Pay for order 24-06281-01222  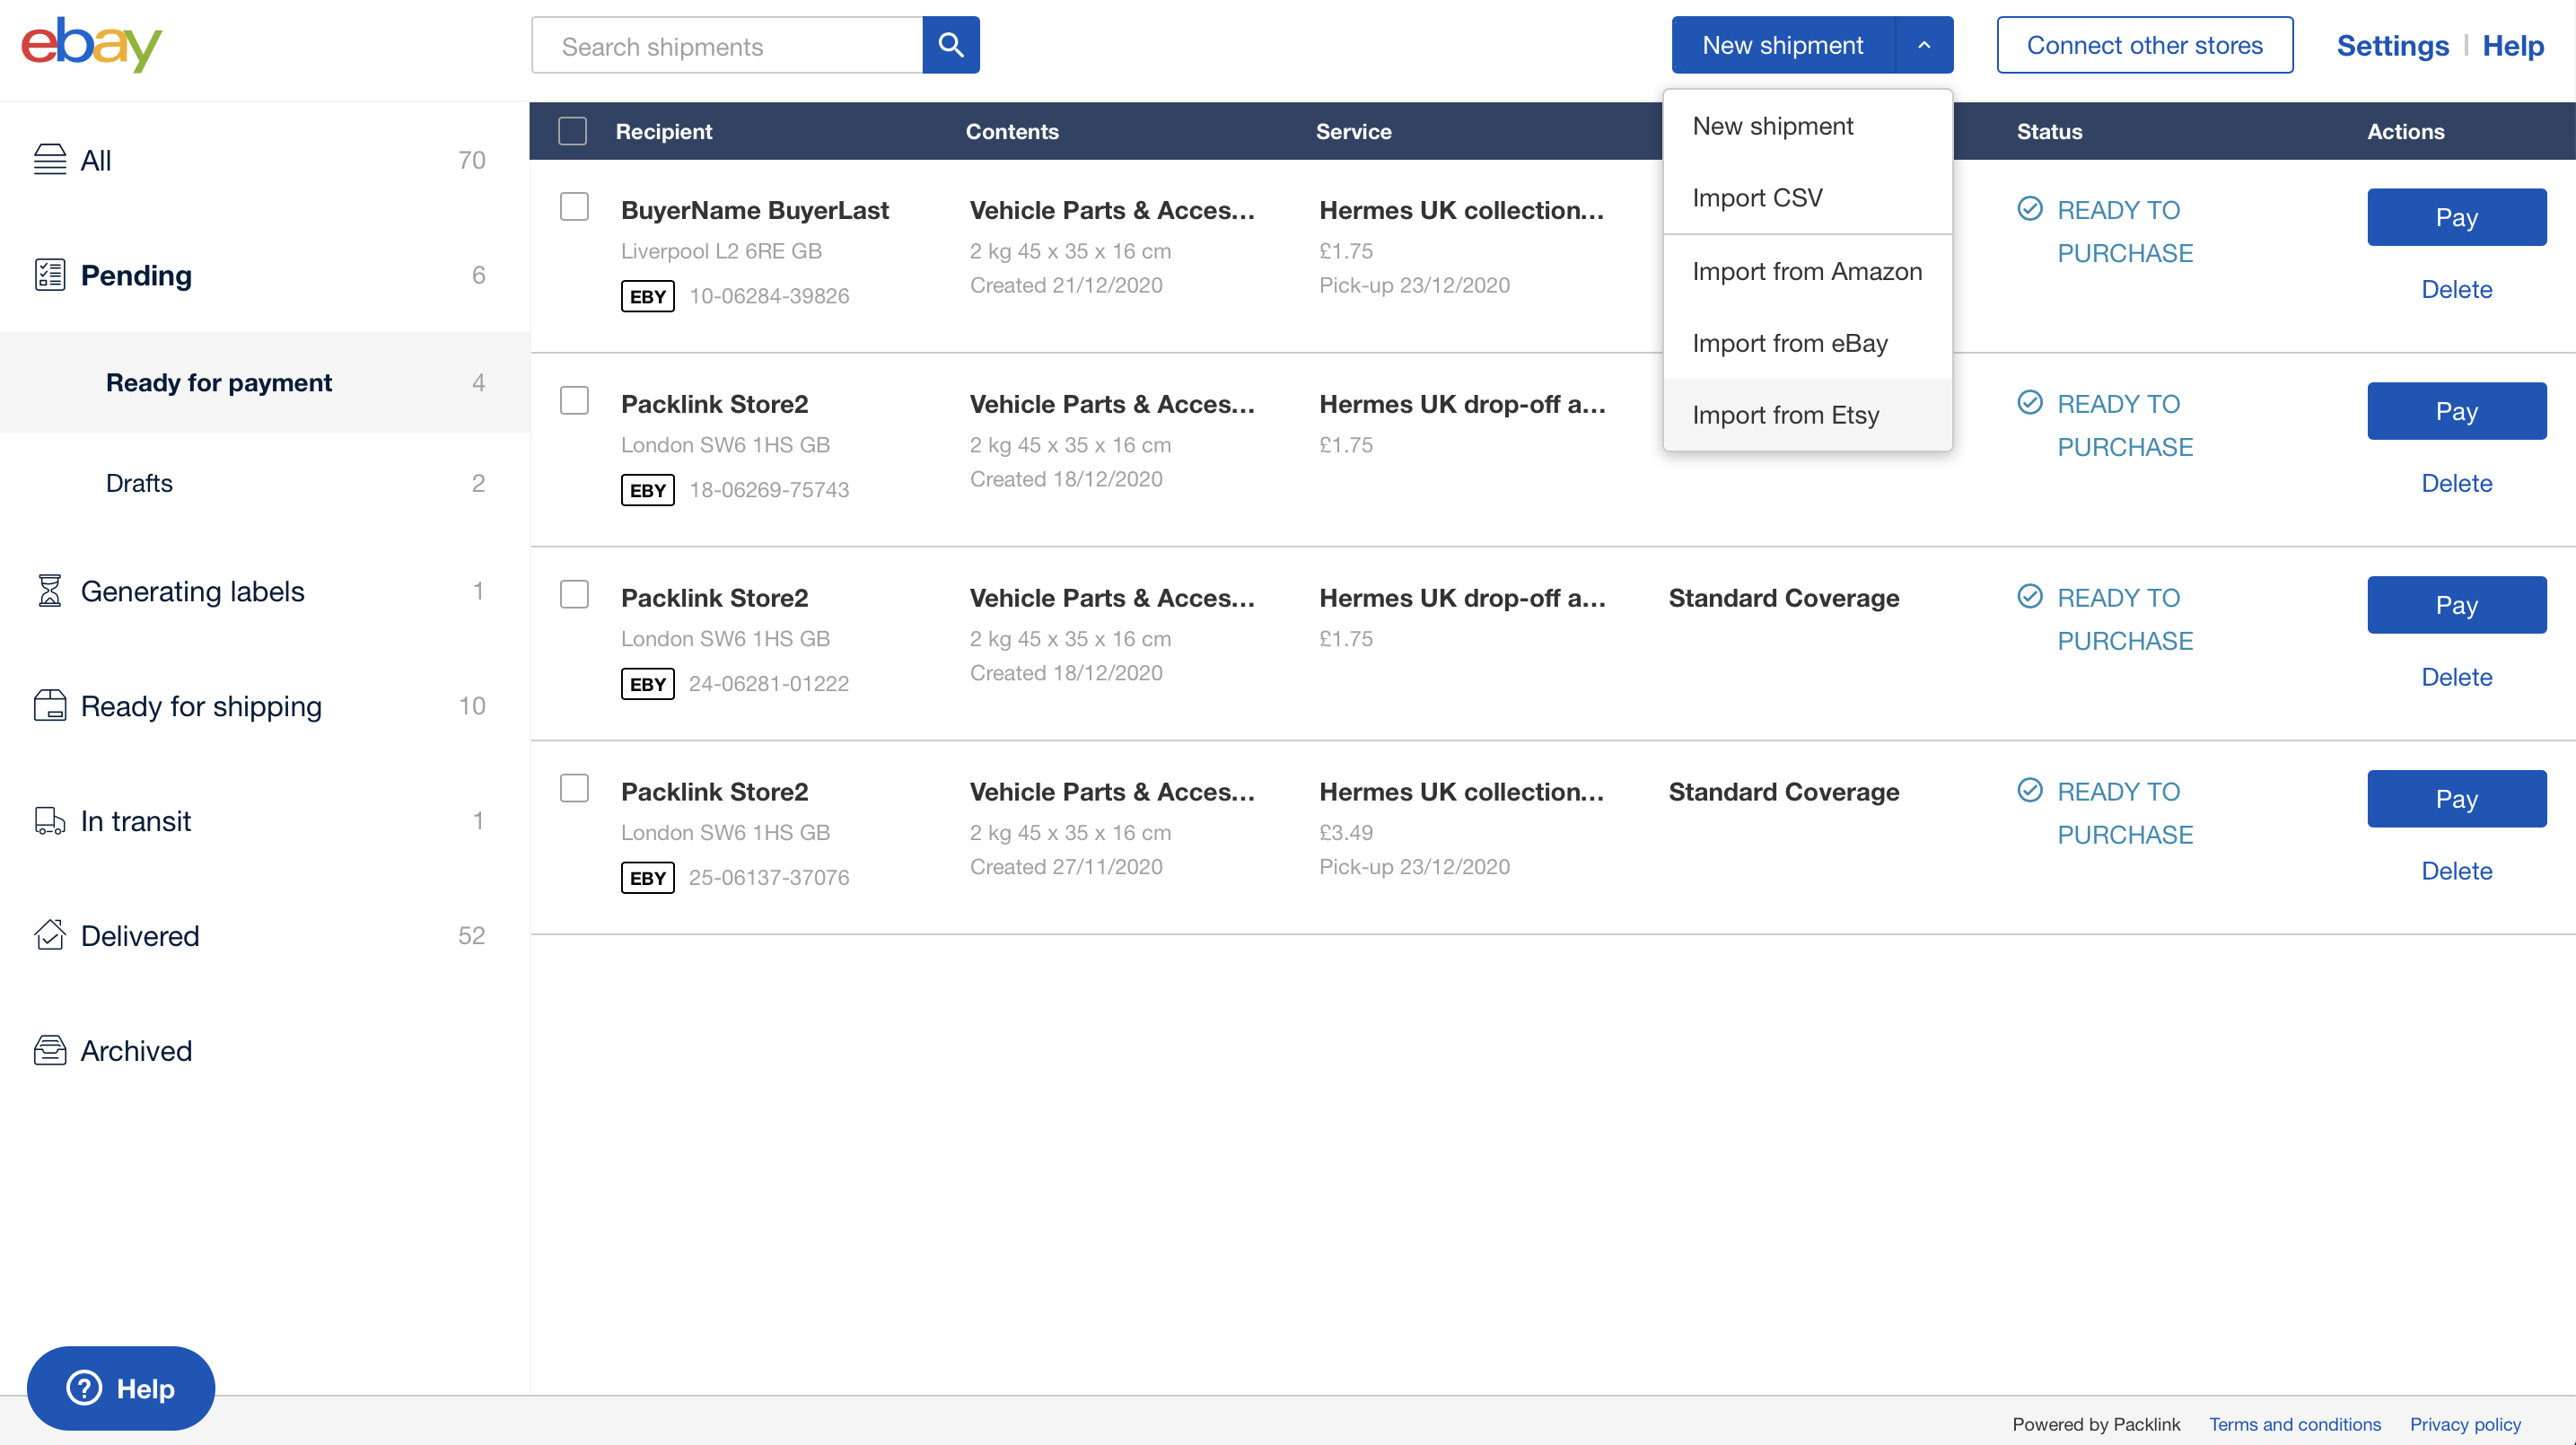pos(2457,605)
